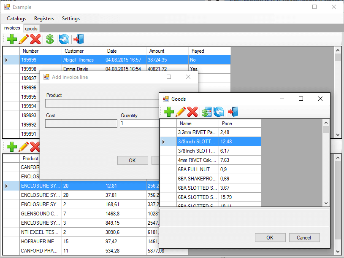This screenshot has width=344, height=258.
Task: Open the Catalogs menu
Action: pyautogui.click(x=16, y=19)
